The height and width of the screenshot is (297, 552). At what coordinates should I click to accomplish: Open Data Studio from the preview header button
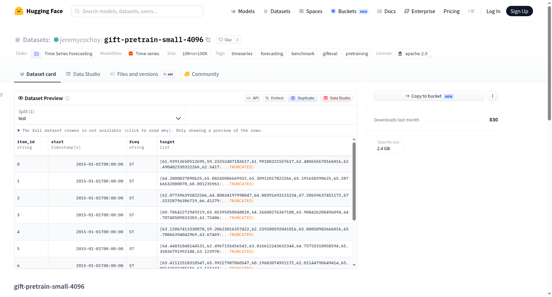pos(337,98)
